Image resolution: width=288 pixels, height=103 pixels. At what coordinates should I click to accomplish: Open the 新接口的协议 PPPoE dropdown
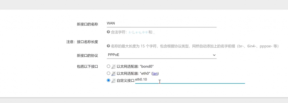(x=162, y=55)
